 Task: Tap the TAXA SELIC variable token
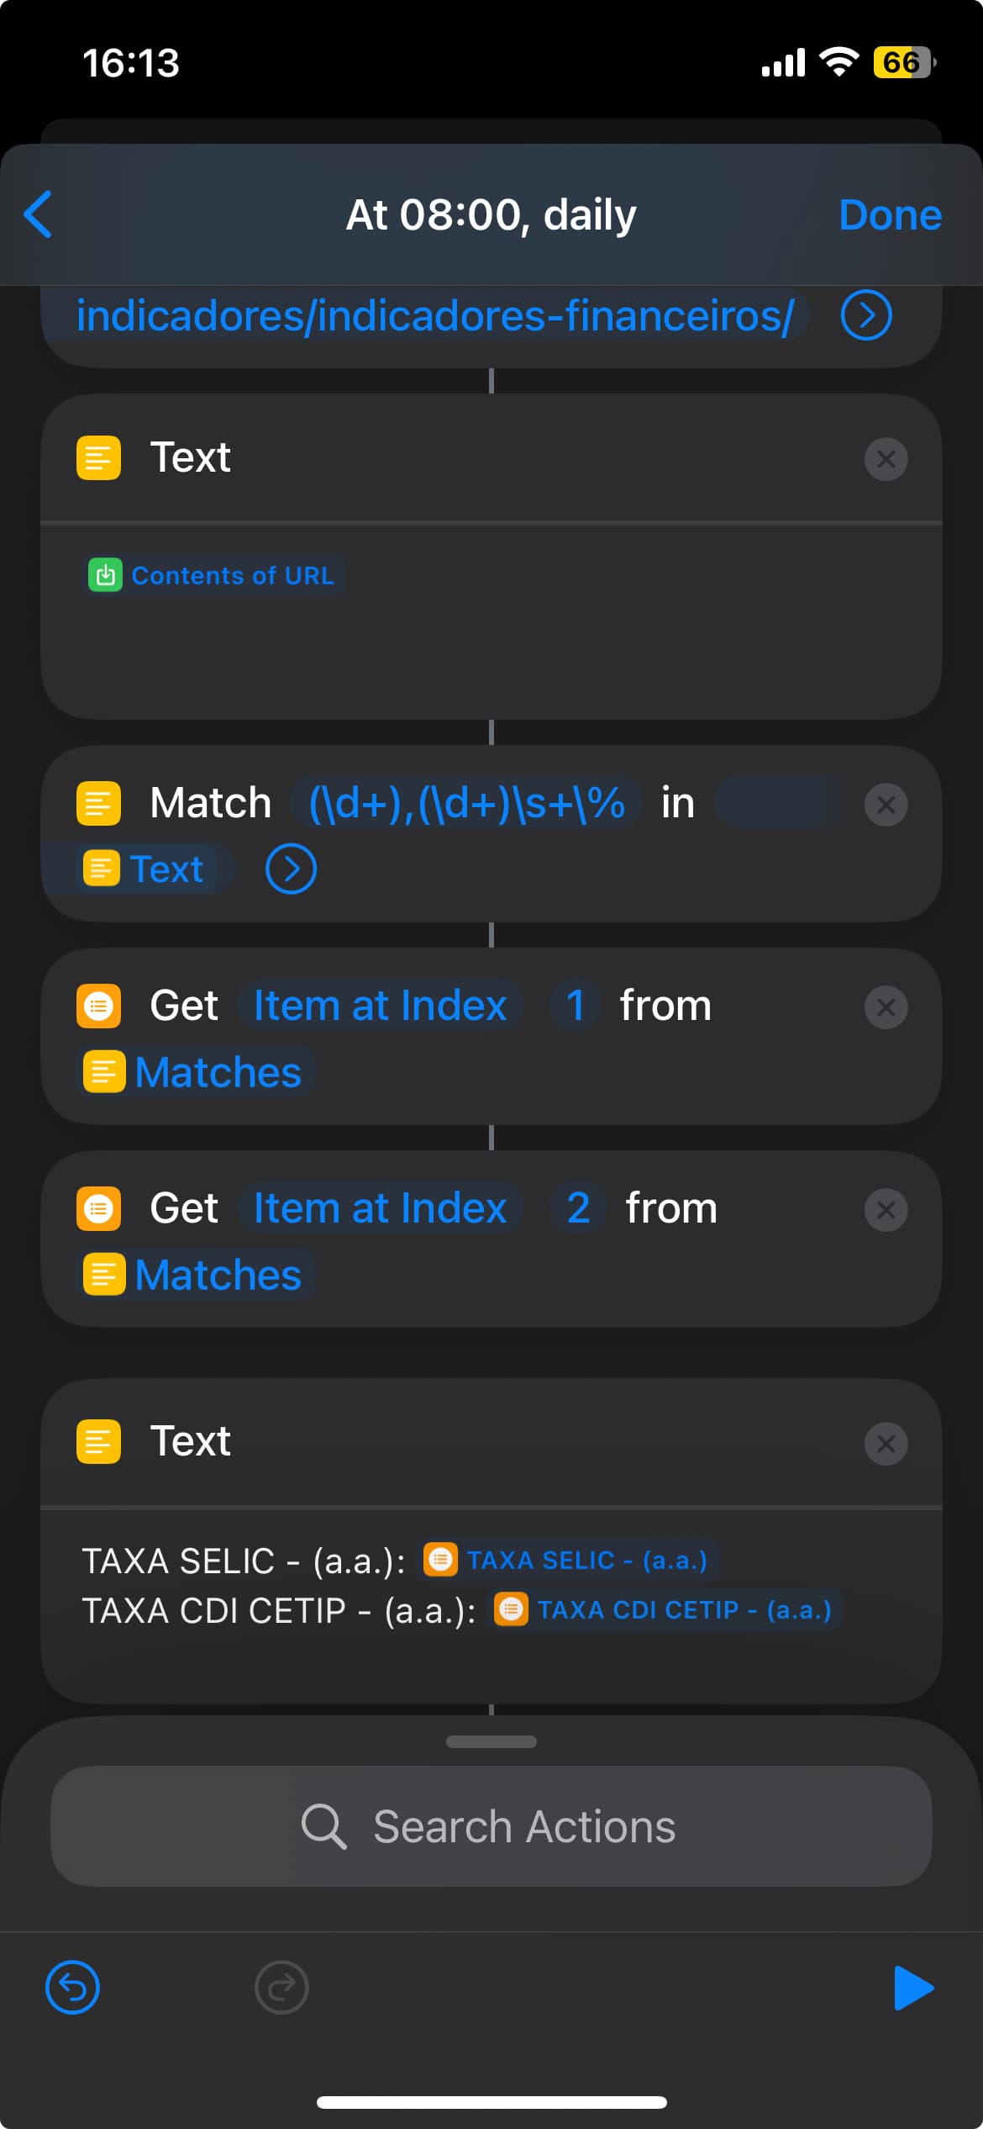[x=570, y=1561]
